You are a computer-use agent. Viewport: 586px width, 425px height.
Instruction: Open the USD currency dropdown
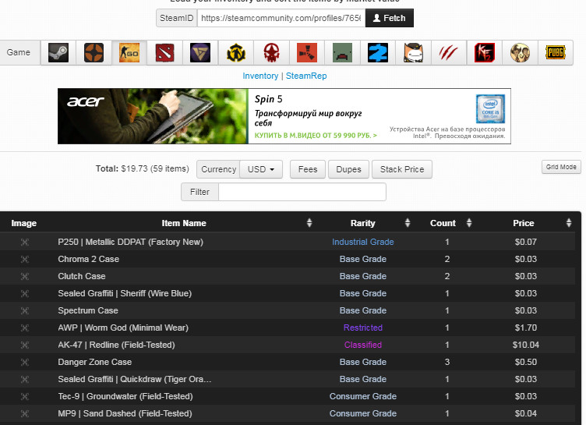pyautogui.click(x=261, y=169)
